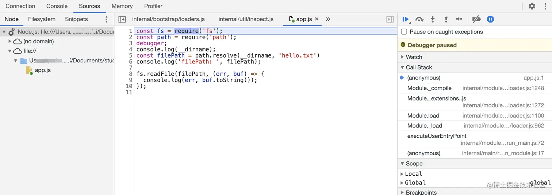Image resolution: width=552 pixels, height=195 pixels.
Task: Open internal/util/inspect.js file tab
Action: [246, 19]
